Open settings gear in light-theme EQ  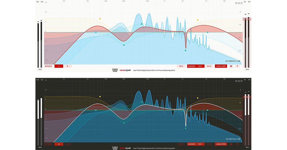(x=231, y=66)
